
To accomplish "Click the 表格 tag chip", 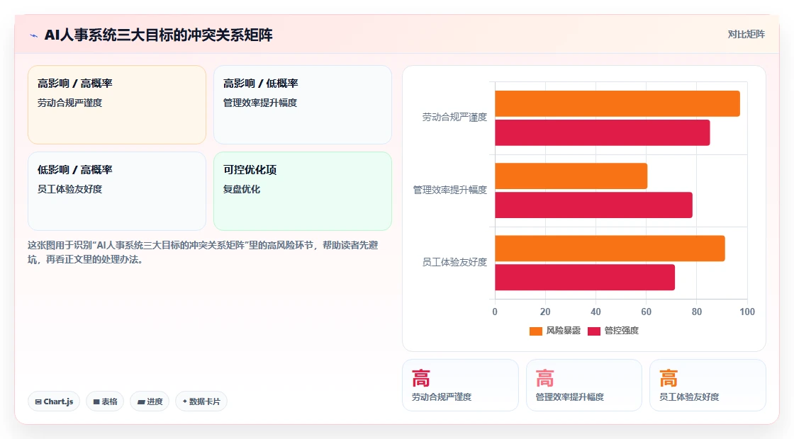I will (105, 401).
